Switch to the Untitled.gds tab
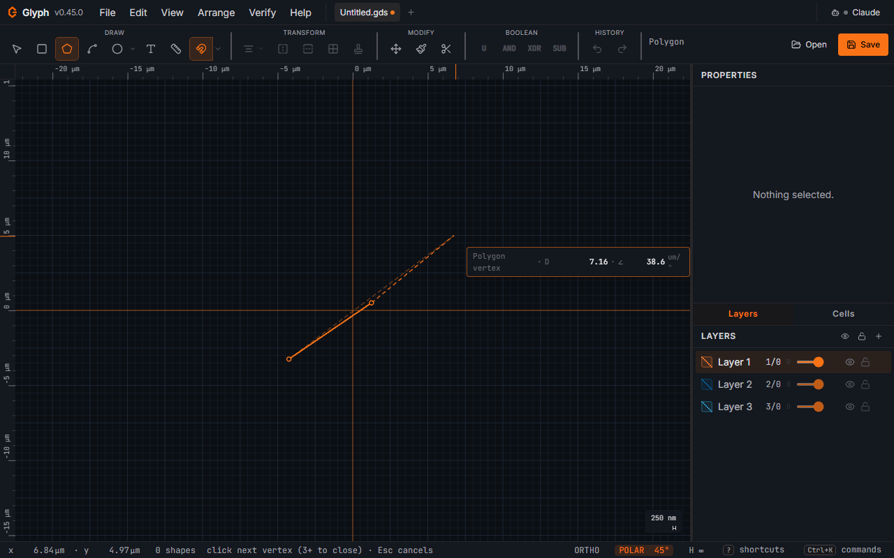The image size is (894, 558). tap(367, 13)
